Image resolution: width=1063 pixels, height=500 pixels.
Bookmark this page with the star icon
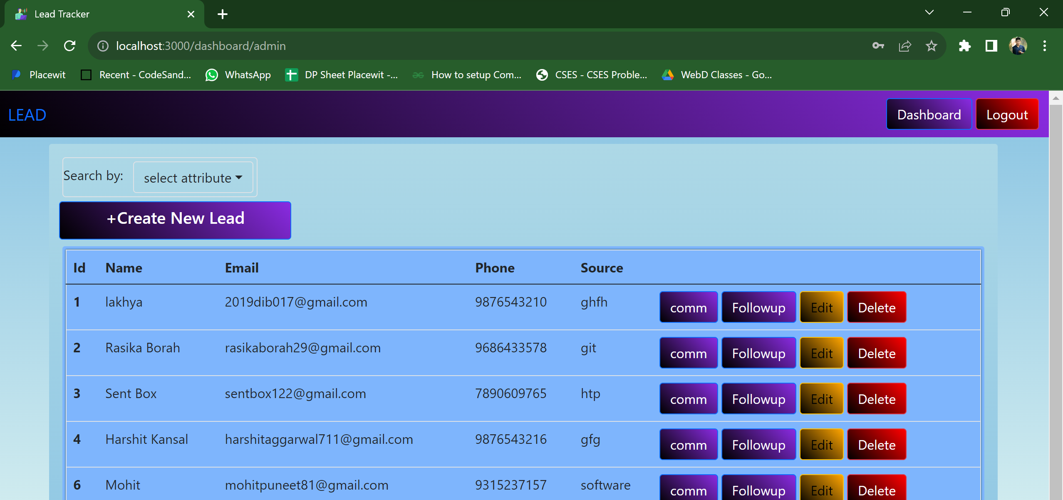pyautogui.click(x=932, y=46)
